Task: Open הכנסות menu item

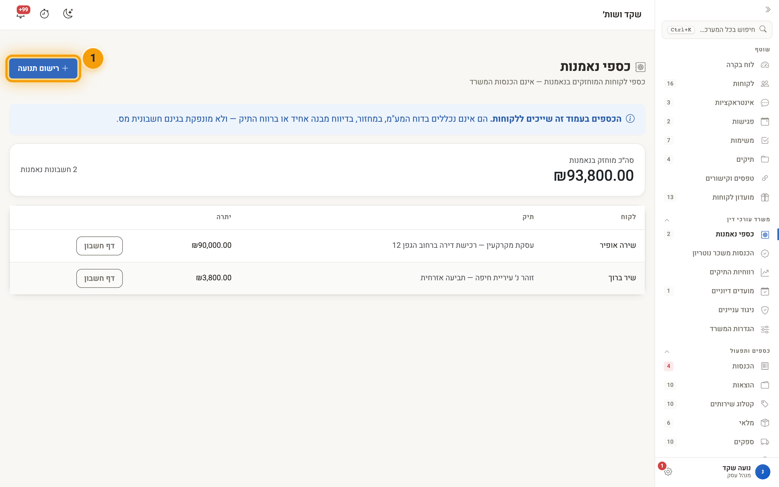Action: pos(717,366)
